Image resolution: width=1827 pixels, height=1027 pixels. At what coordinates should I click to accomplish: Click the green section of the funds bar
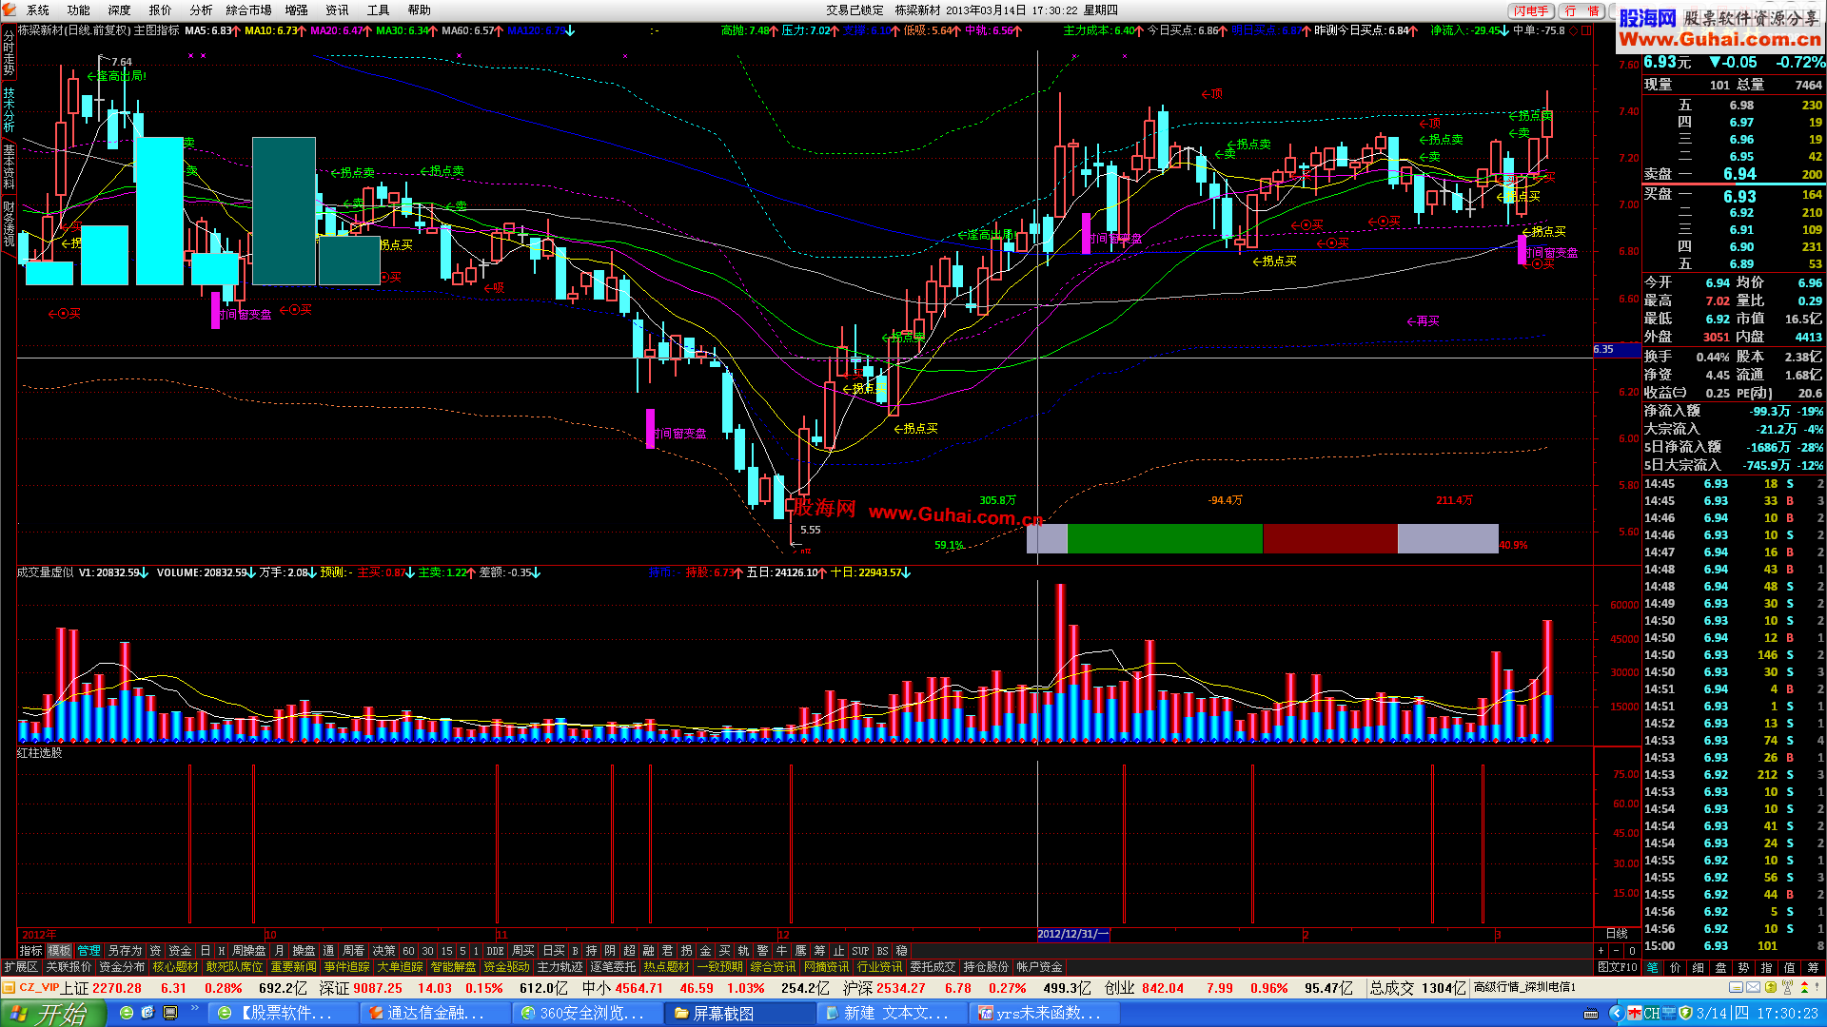click(x=1165, y=538)
